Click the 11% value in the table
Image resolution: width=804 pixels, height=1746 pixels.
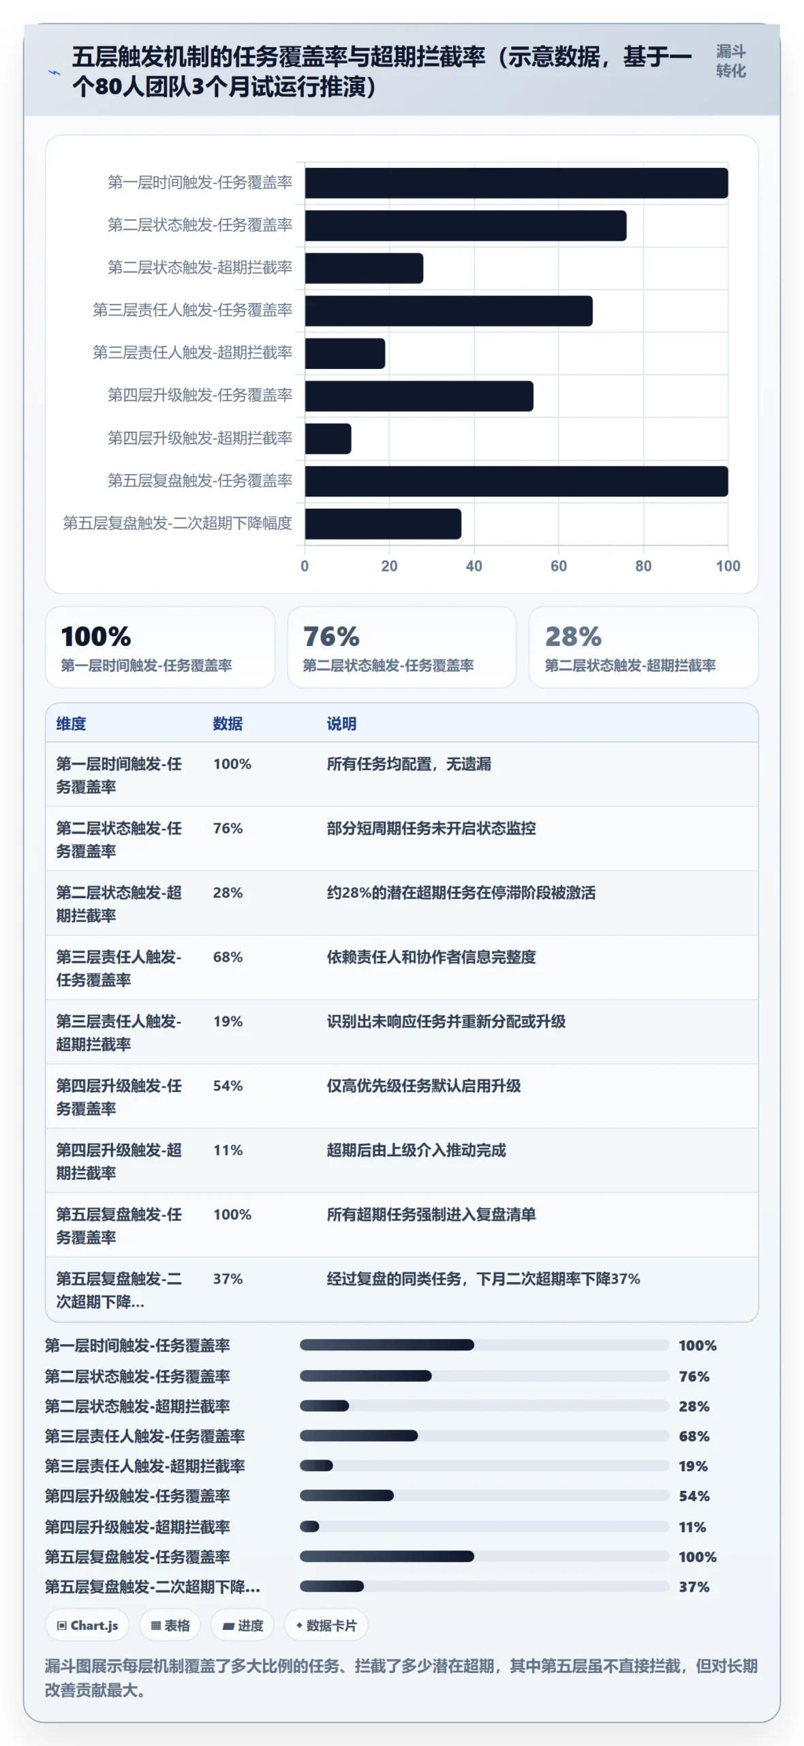[228, 1150]
